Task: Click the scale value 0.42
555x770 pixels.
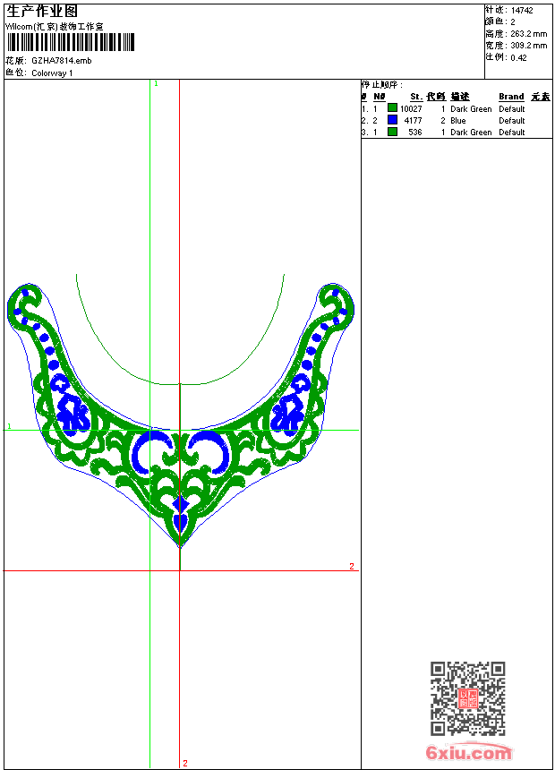Action: pyautogui.click(x=518, y=57)
